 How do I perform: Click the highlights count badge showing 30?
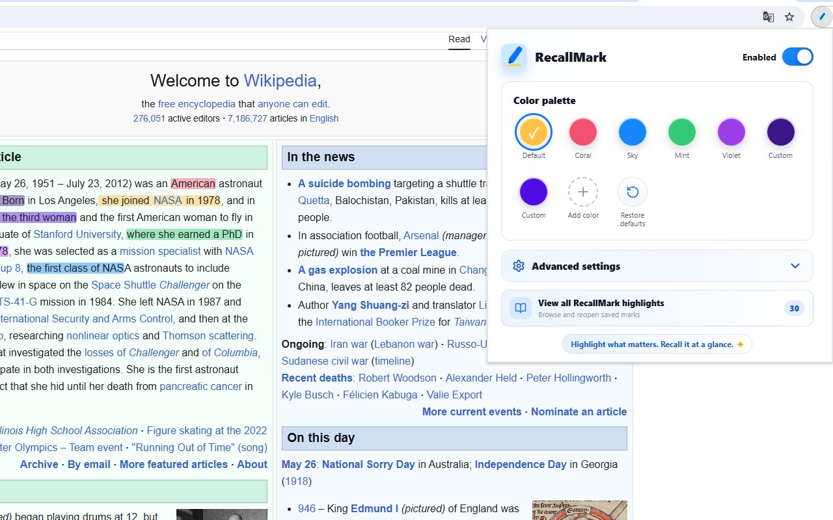(794, 309)
